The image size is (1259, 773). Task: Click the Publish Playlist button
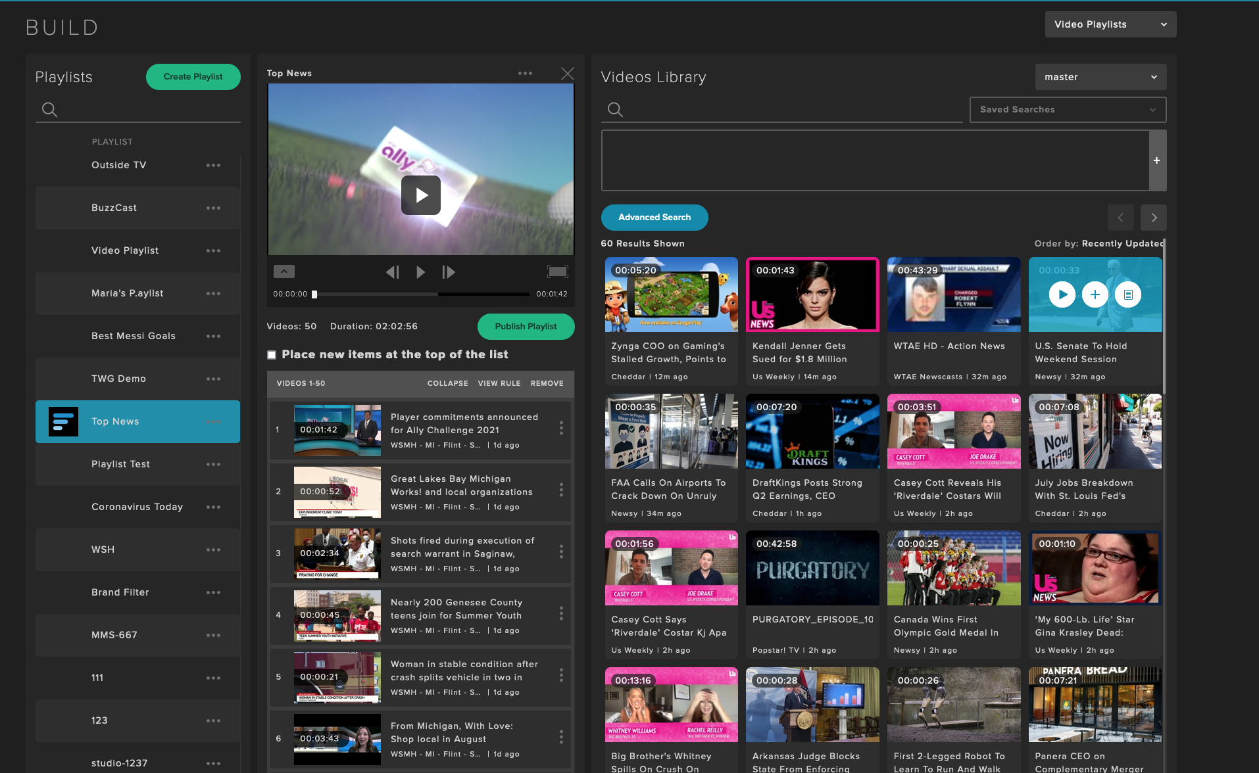click(526, 327)
